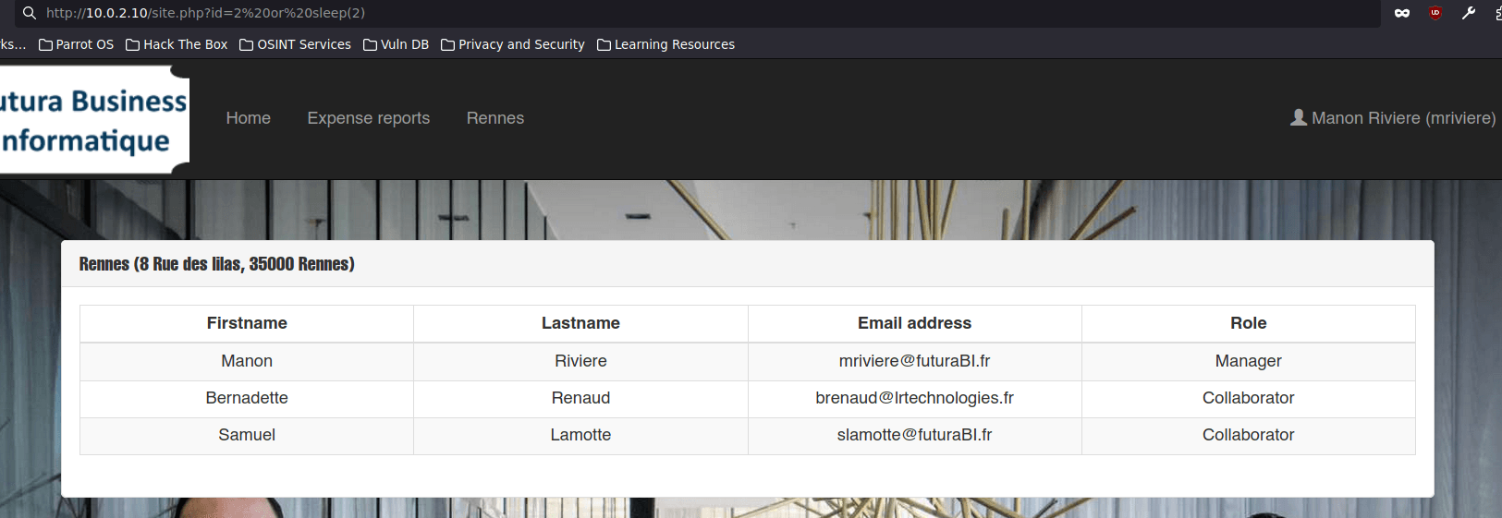Click the URL text in address bar

[205, 13]
